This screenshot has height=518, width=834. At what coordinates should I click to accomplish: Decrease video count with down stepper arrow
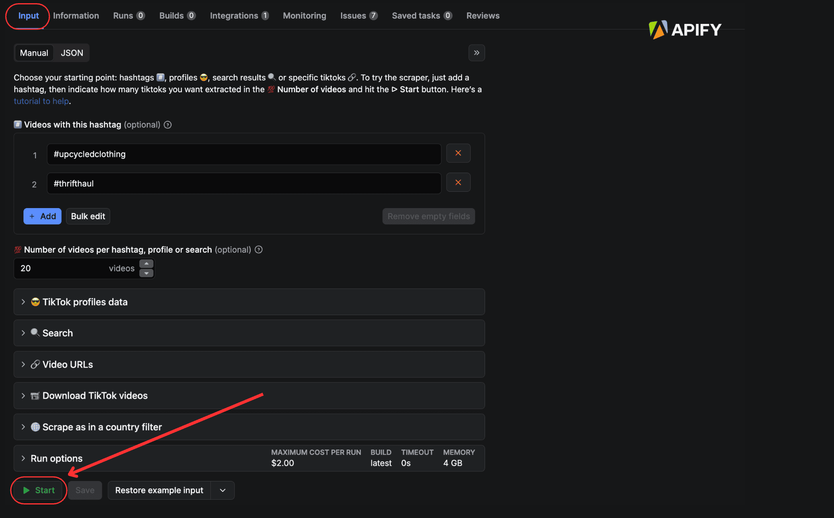(146, 273)
